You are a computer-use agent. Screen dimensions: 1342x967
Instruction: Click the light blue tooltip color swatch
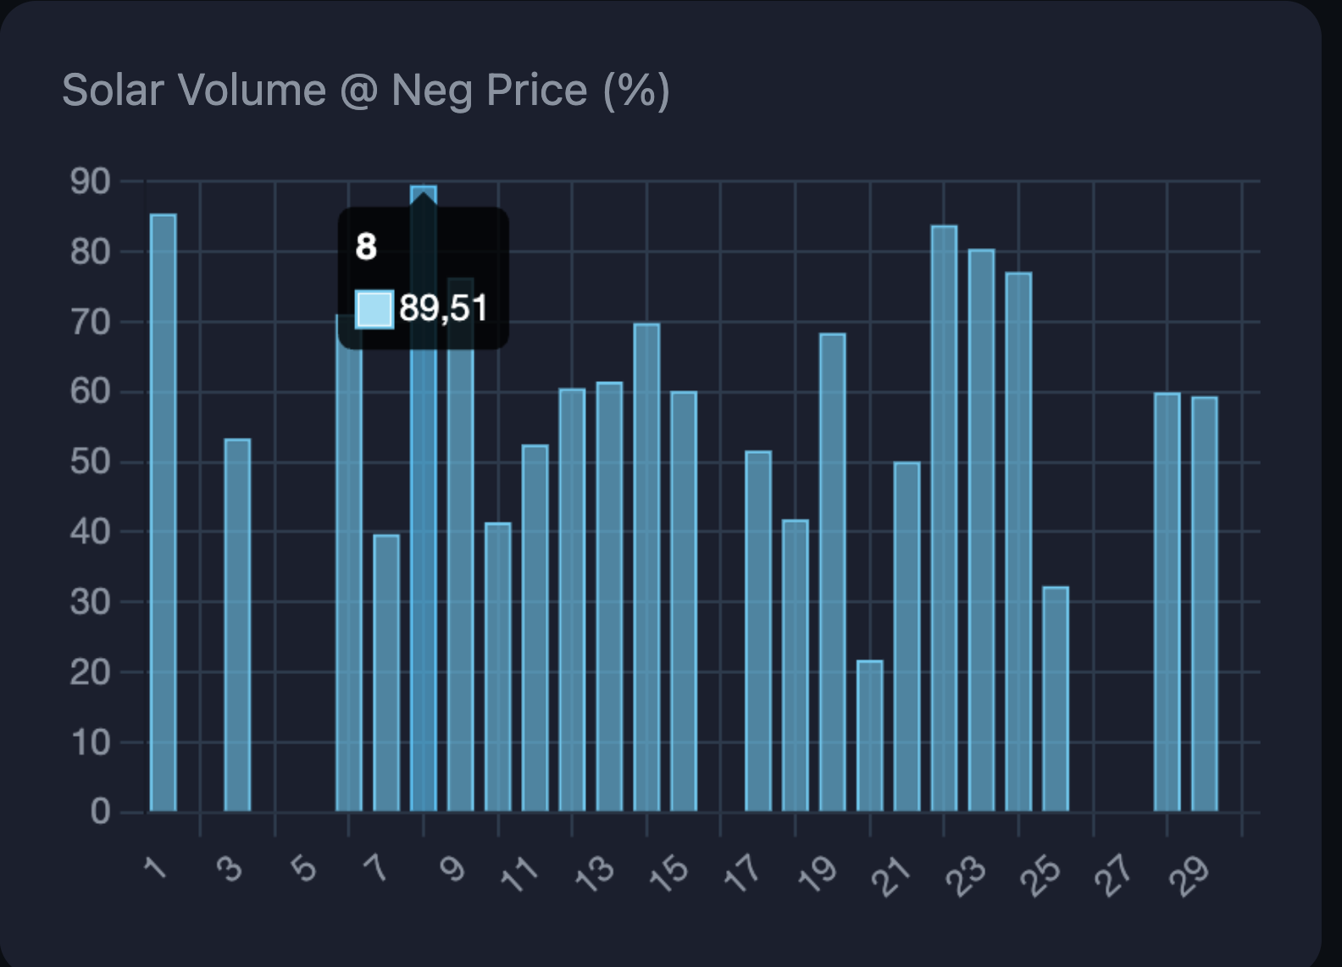click(x=374, y=309)
